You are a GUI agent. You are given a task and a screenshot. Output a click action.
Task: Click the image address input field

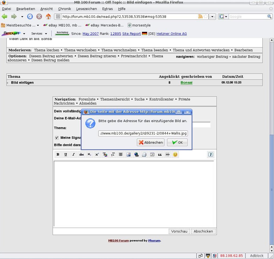click(x=143, y=133)
